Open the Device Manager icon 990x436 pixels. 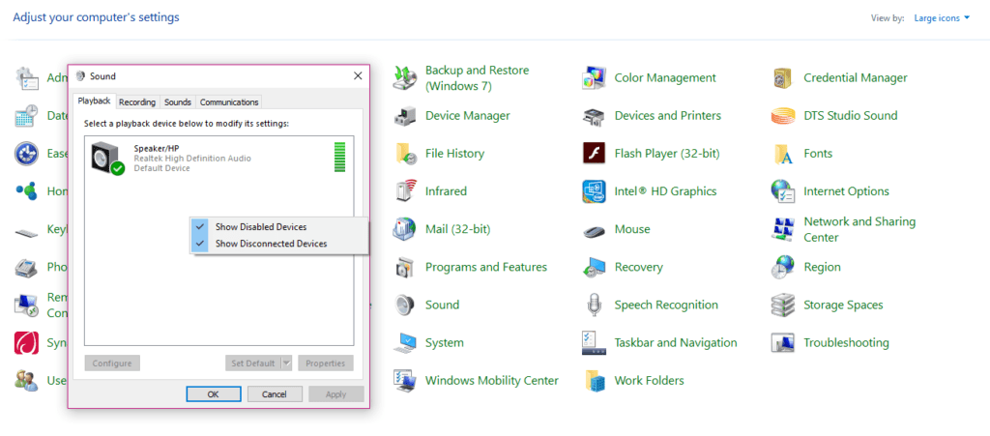click(404, 116)
